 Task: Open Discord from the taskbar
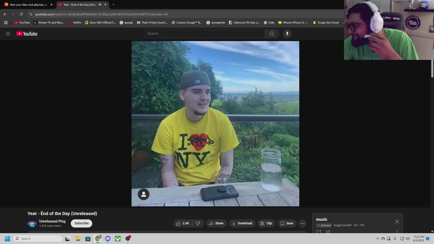(108, 239)
